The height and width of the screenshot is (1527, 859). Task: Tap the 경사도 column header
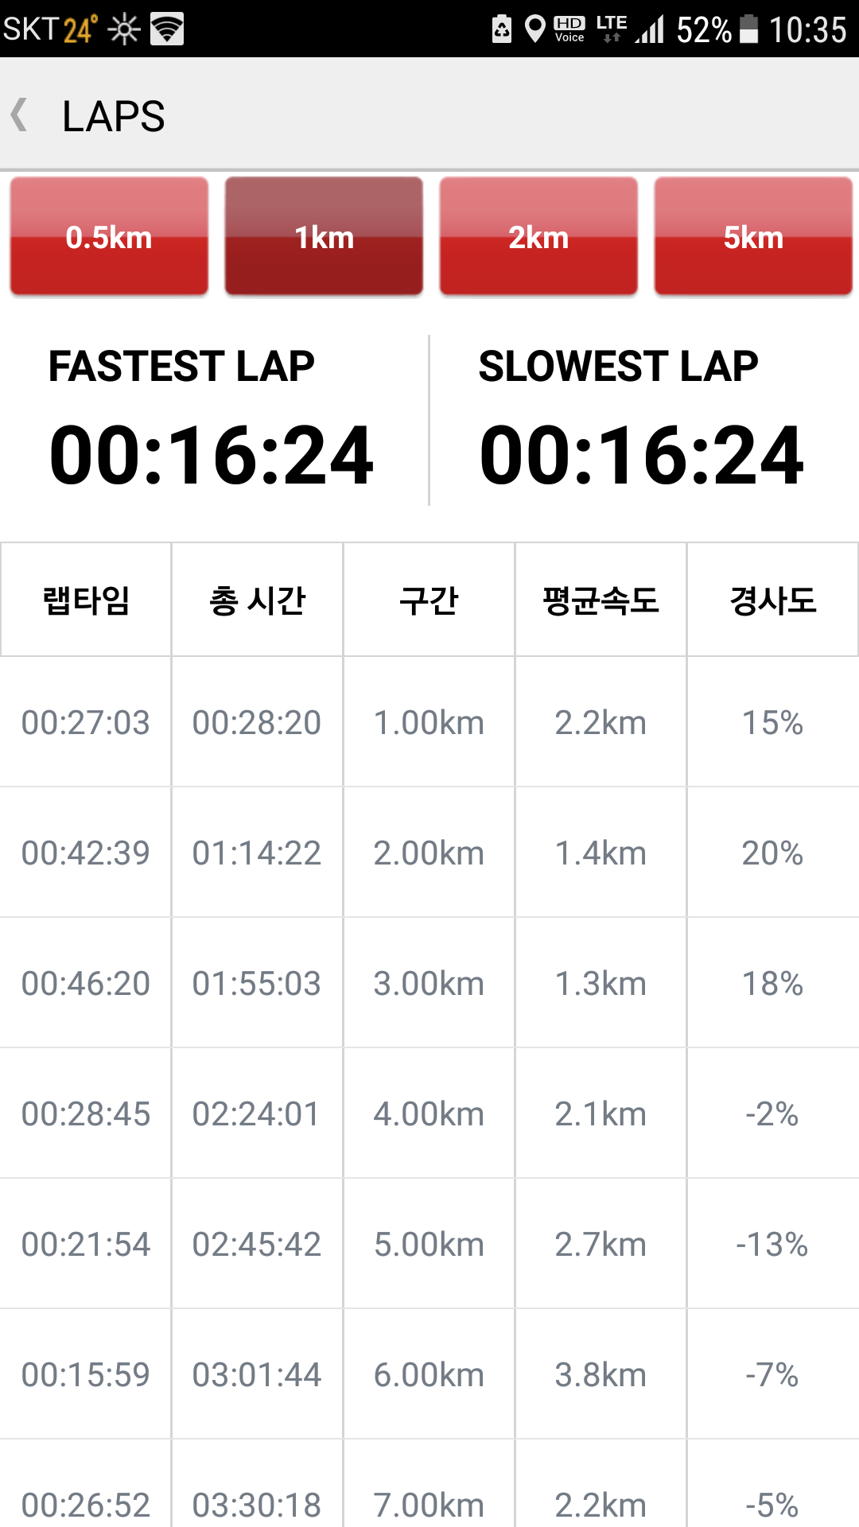773,600
